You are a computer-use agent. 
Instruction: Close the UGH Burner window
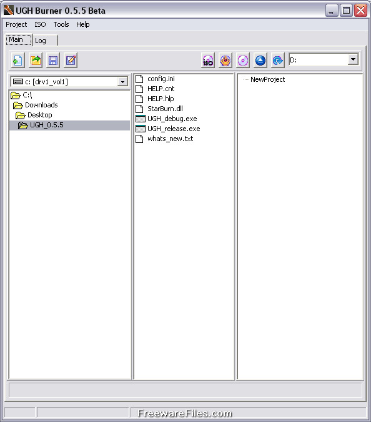[x=360, y=11]
